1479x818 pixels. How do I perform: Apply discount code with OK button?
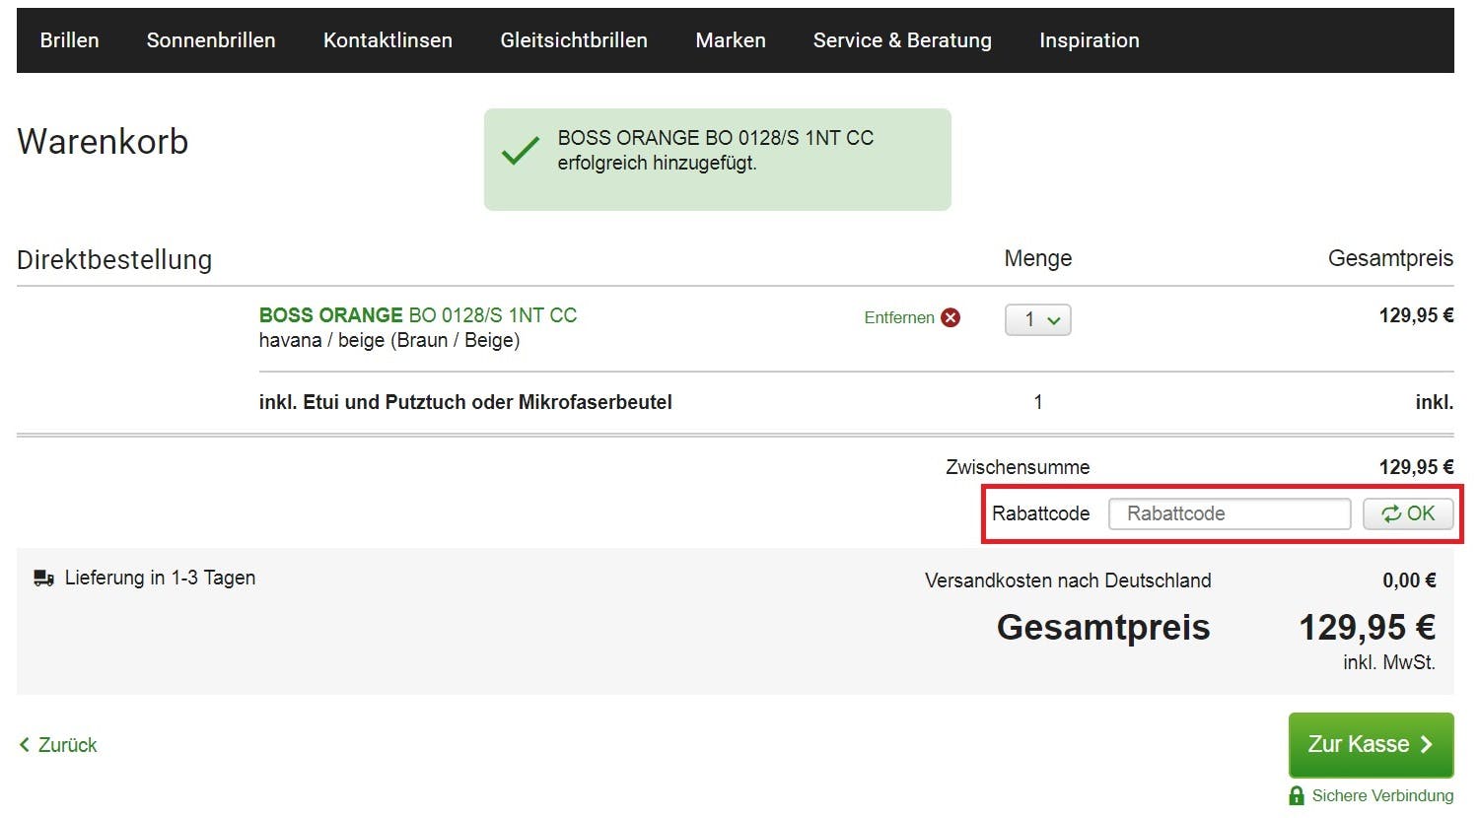pos(1408,513)
